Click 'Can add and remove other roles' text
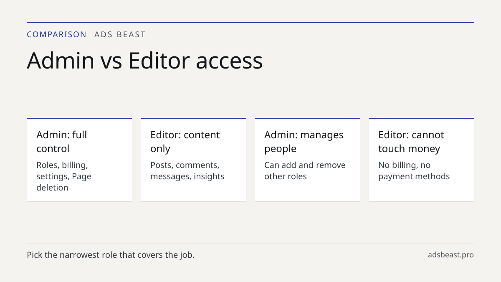 coord(305,170)
